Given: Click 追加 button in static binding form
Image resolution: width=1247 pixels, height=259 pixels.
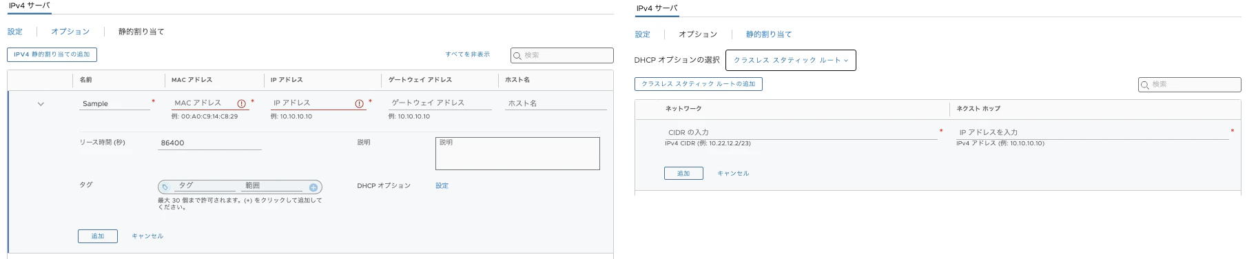Looking at the screenshot, I should click(98, 236).
